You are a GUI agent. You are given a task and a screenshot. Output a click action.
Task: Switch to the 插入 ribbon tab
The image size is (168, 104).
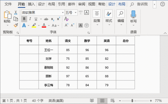click(31, 4)
